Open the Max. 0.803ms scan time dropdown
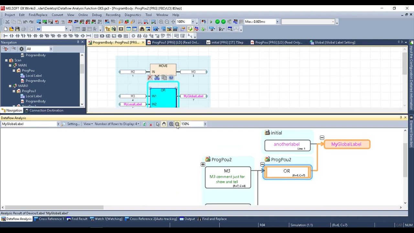414x233 pixels. (277, 22)
